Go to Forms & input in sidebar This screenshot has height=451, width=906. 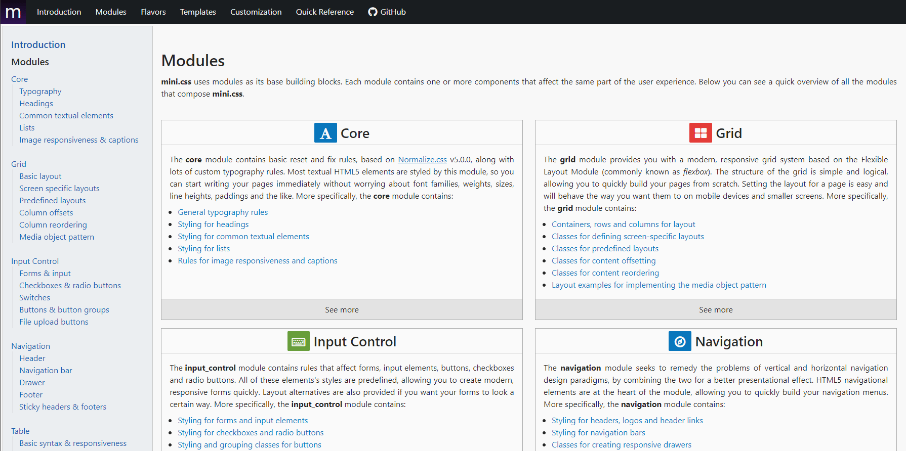tap(45, 274)
